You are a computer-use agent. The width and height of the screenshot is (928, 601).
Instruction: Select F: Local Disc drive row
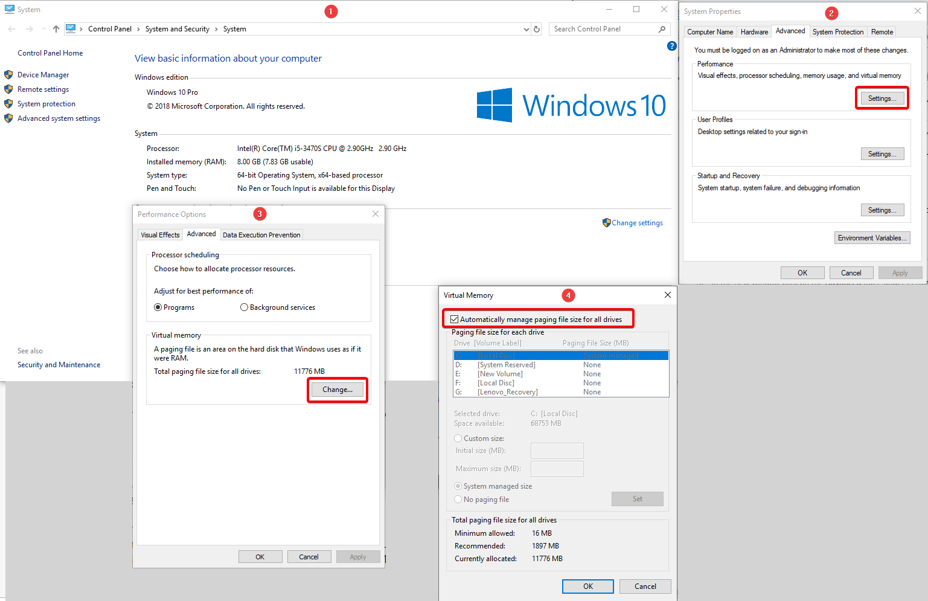pos(561,383)
